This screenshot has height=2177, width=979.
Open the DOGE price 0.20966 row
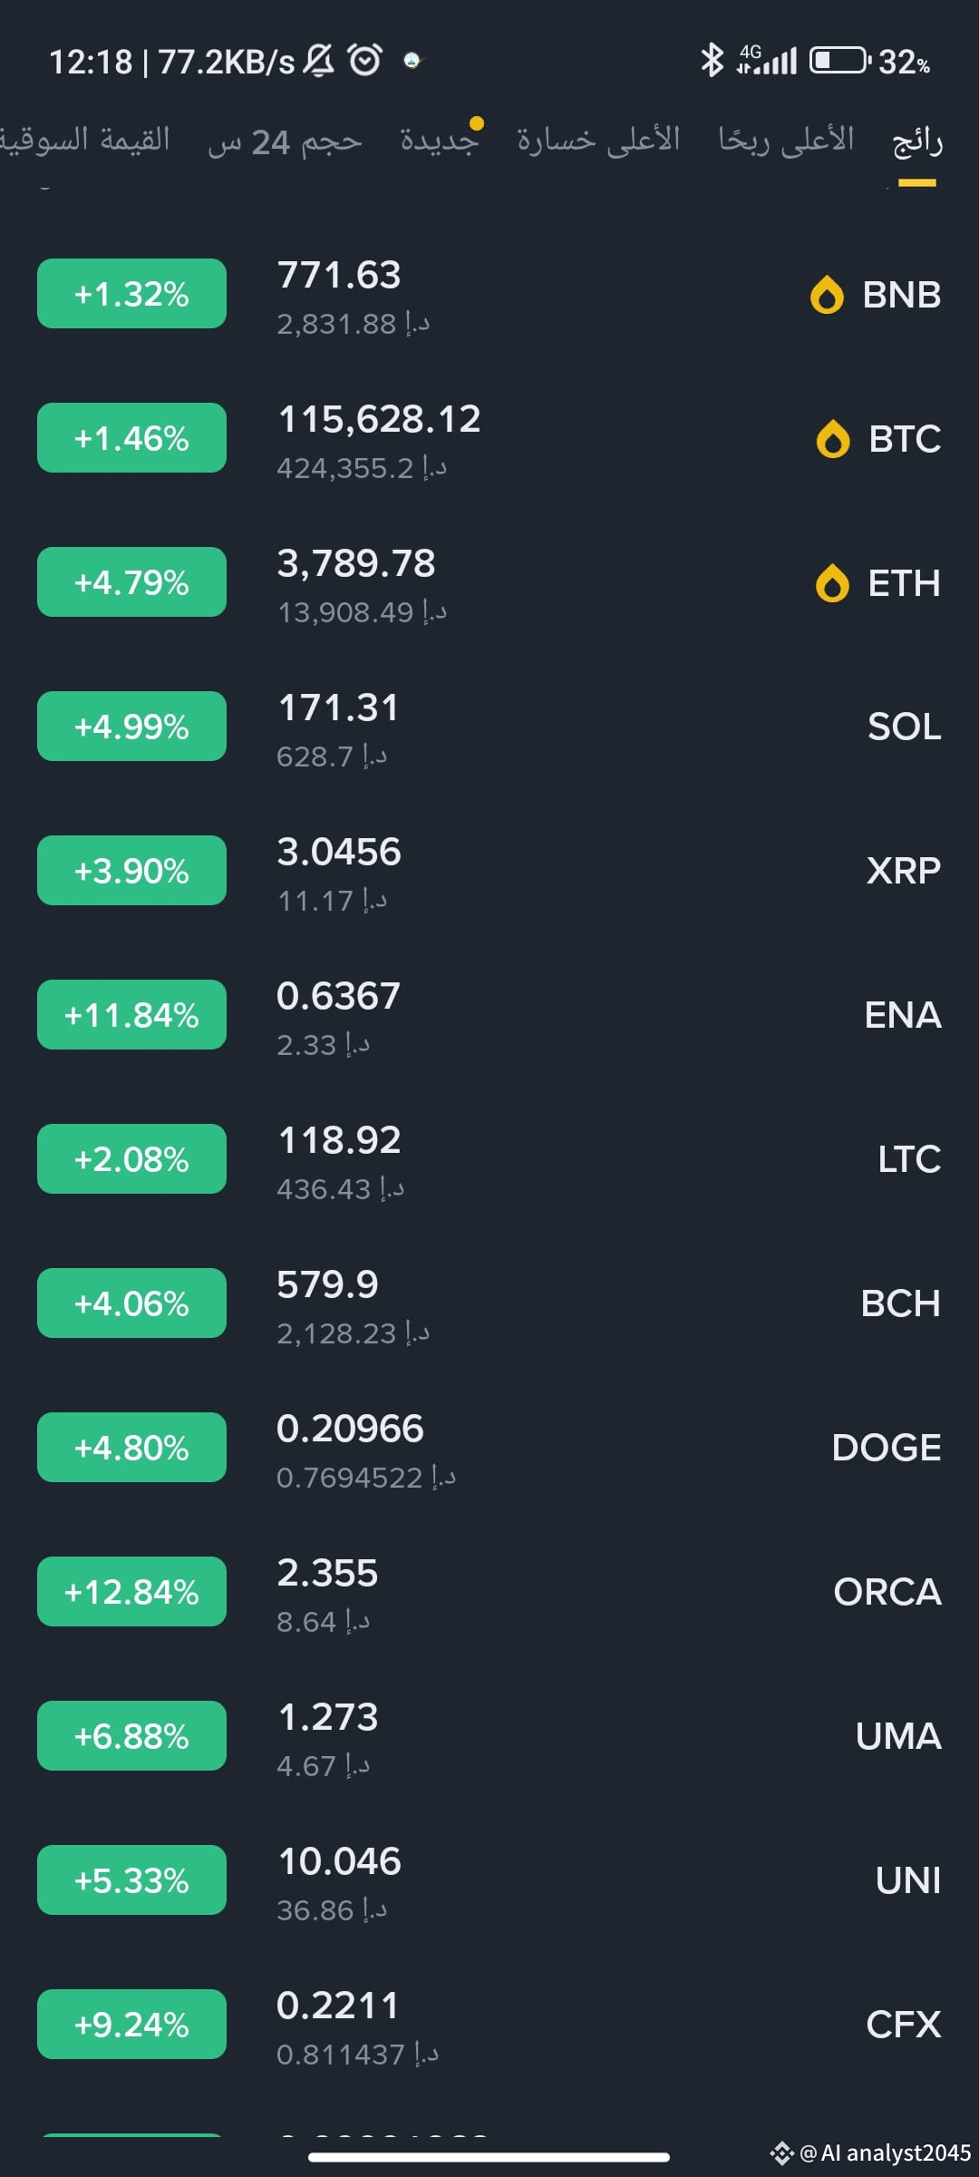(489, 1448)
